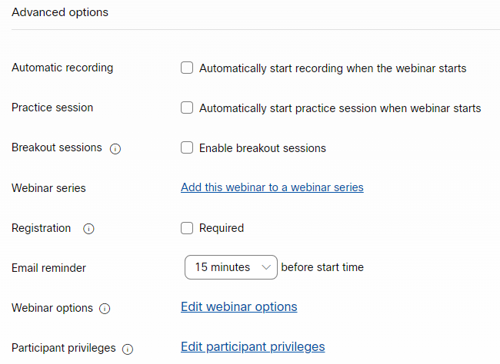Click the Advanced options section header
Image resolution: width=500 pixels, height=364 pixels.
[x=60, y=12]
